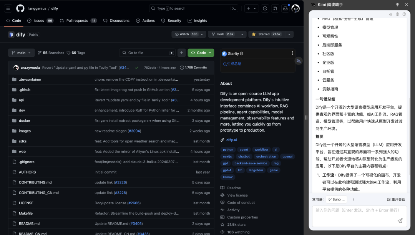Expand the Watch options dropdown arrow
Image resolution: width=415 pixels, height=235 pixels.
coord(202,34)
